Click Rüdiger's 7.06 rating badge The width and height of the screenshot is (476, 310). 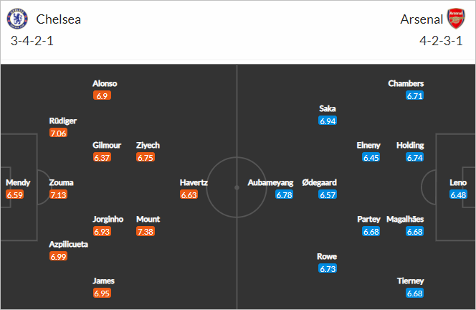(58, 133)
